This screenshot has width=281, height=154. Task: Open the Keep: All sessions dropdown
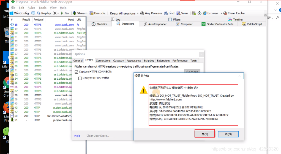click(x=124, y=13)
